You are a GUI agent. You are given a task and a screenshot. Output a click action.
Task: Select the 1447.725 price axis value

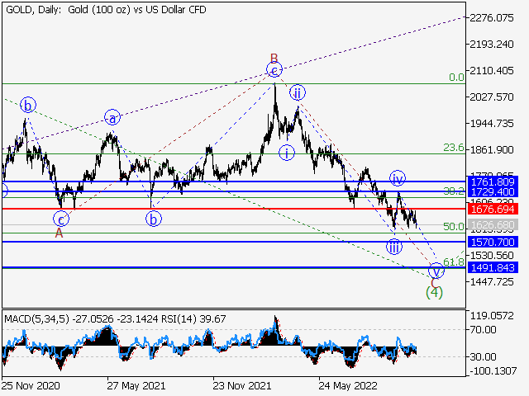(x=492, y=281)
